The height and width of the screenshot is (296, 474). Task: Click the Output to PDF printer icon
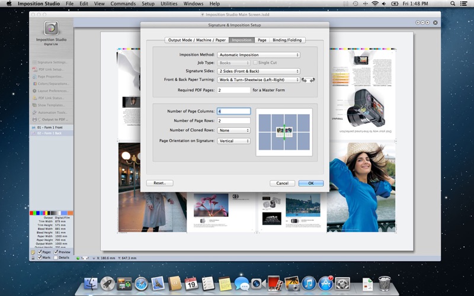point(34,120)
